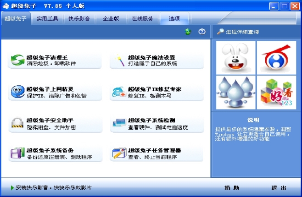The width and height of the screenshot is (302, 197).
Task: Click 保护IE、清除广告和色情 description
Action: 56,96
